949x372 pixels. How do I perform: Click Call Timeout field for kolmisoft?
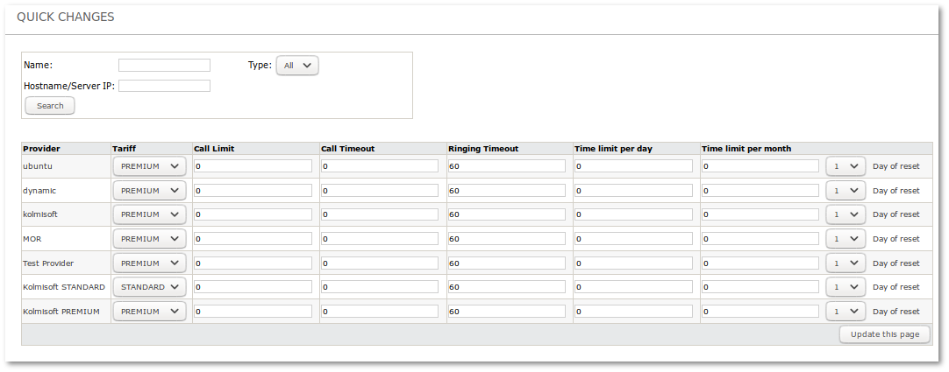[x=380, y=214]
